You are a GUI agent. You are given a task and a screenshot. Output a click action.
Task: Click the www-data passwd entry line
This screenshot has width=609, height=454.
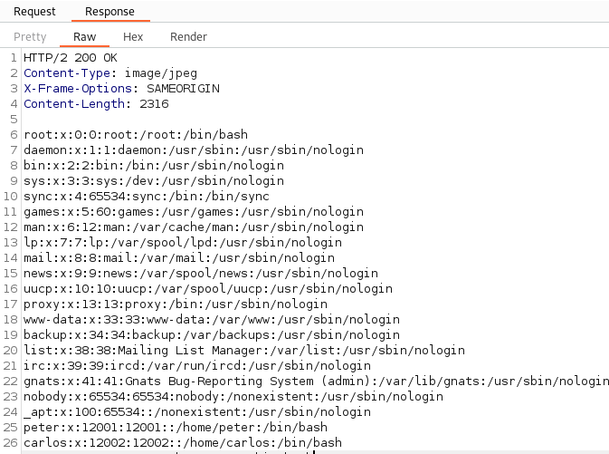click(x=212, y=319)
